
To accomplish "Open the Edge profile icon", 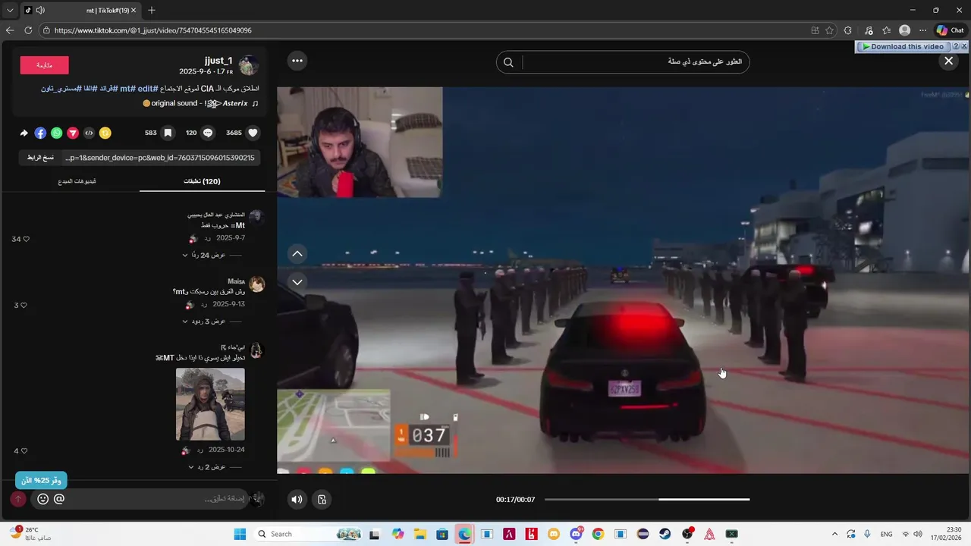I will [x=904, y=30].
